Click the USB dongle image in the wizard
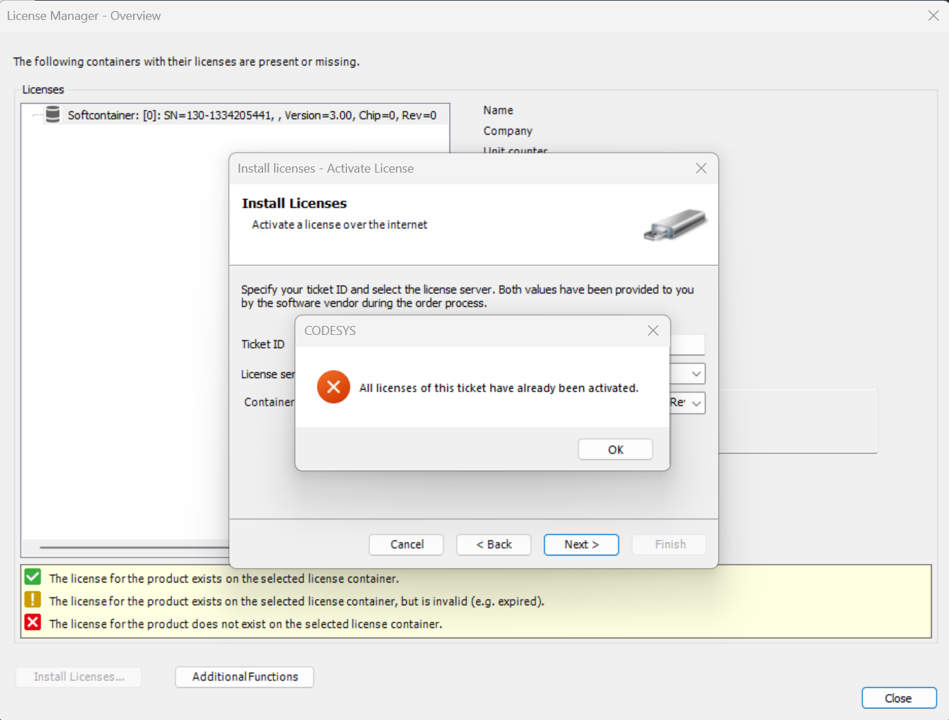Image resolution: width=949 pixels, height=720 pixels. click(x=676, y=225)
